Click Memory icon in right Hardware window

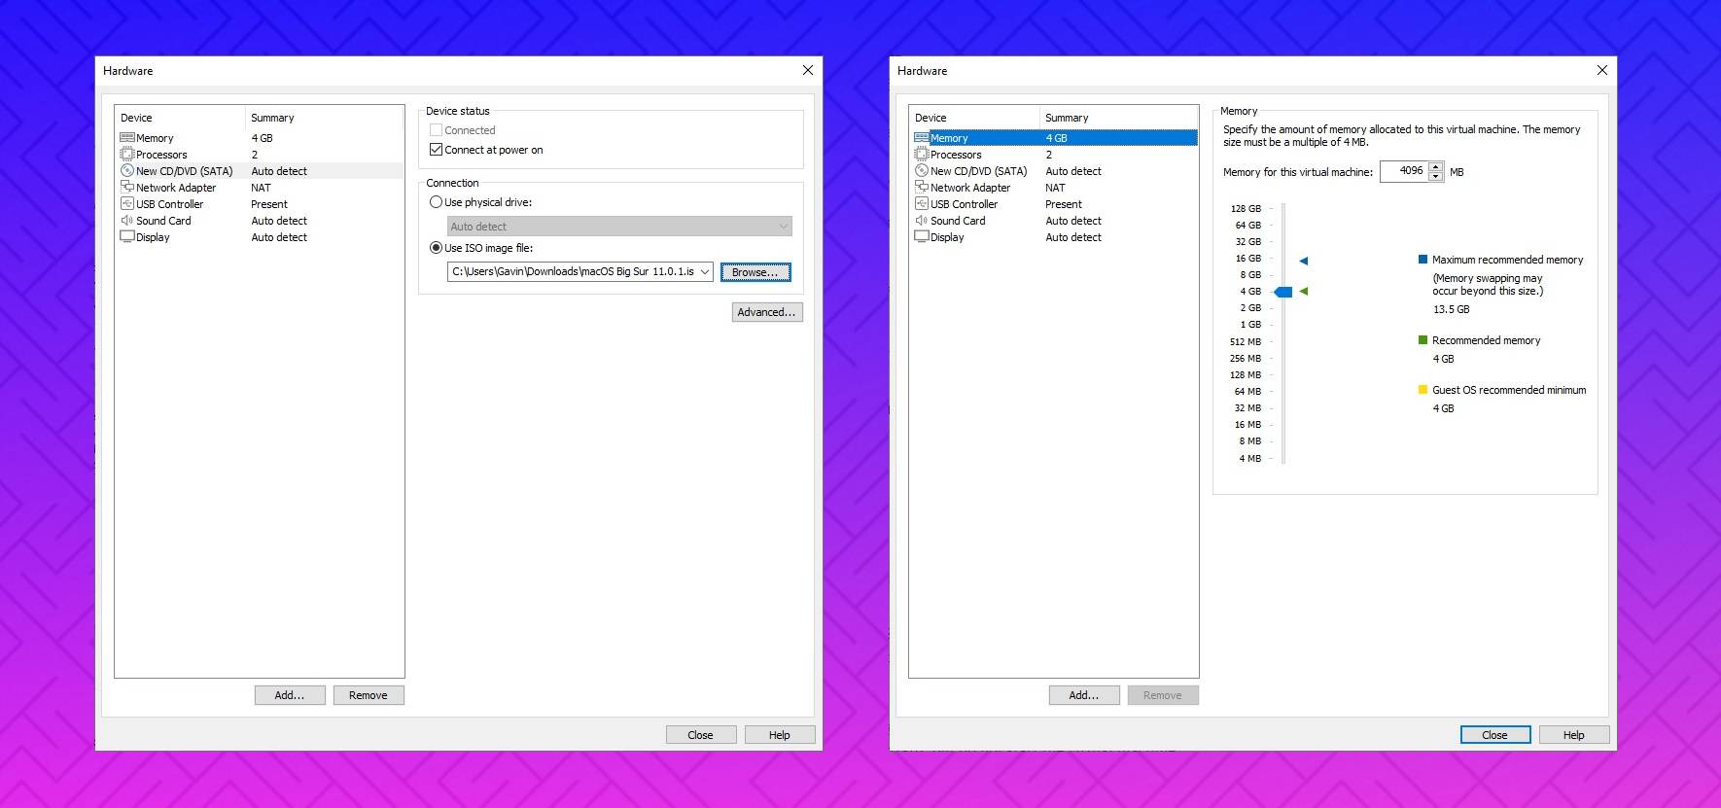(921, 138)
